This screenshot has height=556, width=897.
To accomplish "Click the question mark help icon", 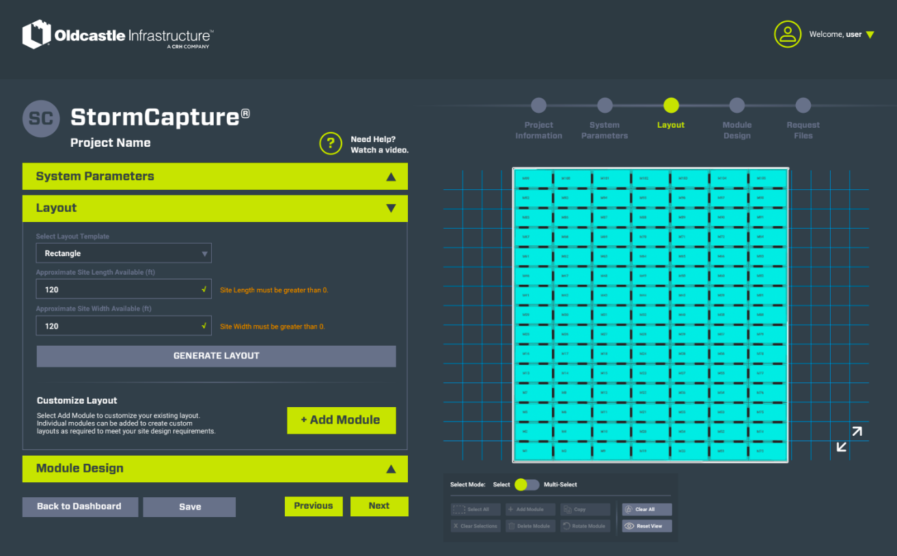I will (x=331, y=143).
